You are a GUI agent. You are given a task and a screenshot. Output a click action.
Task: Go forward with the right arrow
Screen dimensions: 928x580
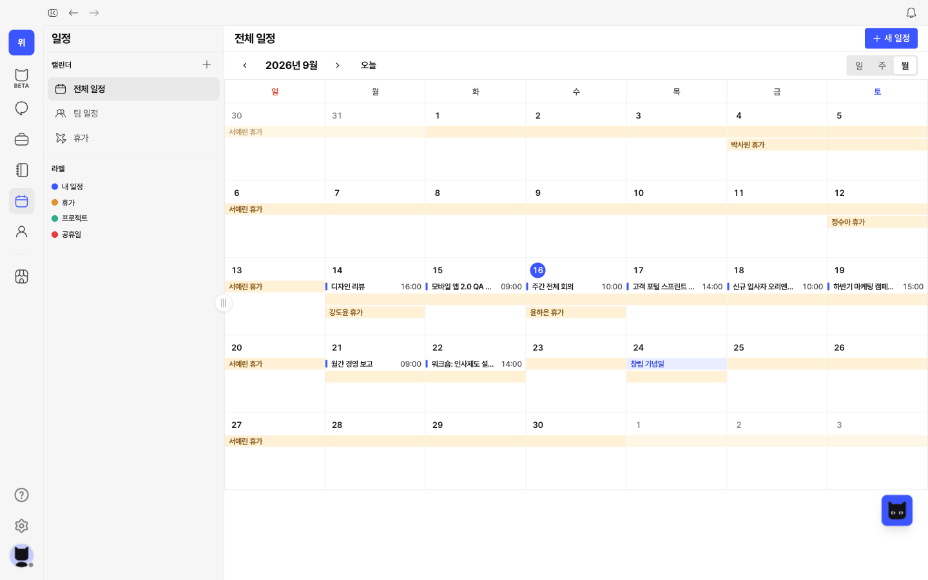[94, 13]
